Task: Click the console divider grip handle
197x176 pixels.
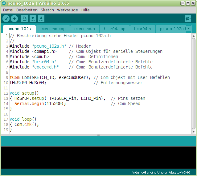Action: 98,135
